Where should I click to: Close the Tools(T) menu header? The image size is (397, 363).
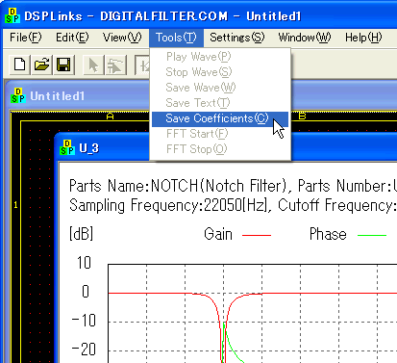pyautogui.click(x=176, y=38)
